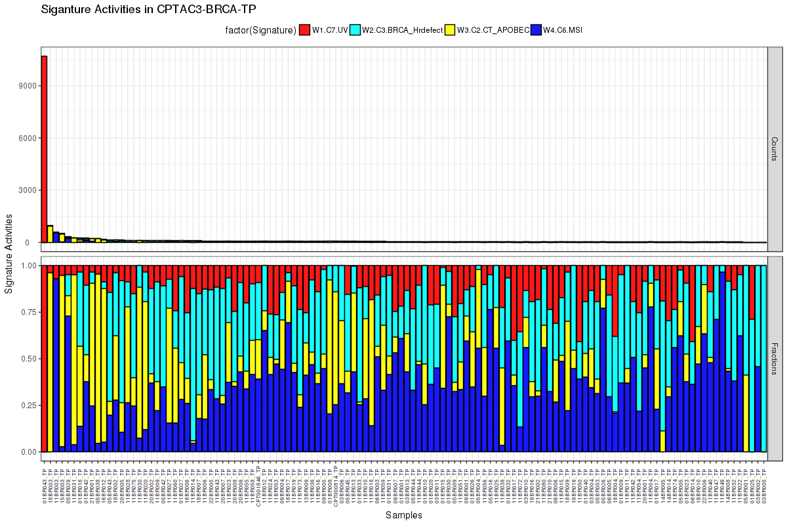This screenshot has height=525, width=787.
Task: Click the chart title Siganture Activities in CPTAC3-BRCA-TP
Action: 148,9
